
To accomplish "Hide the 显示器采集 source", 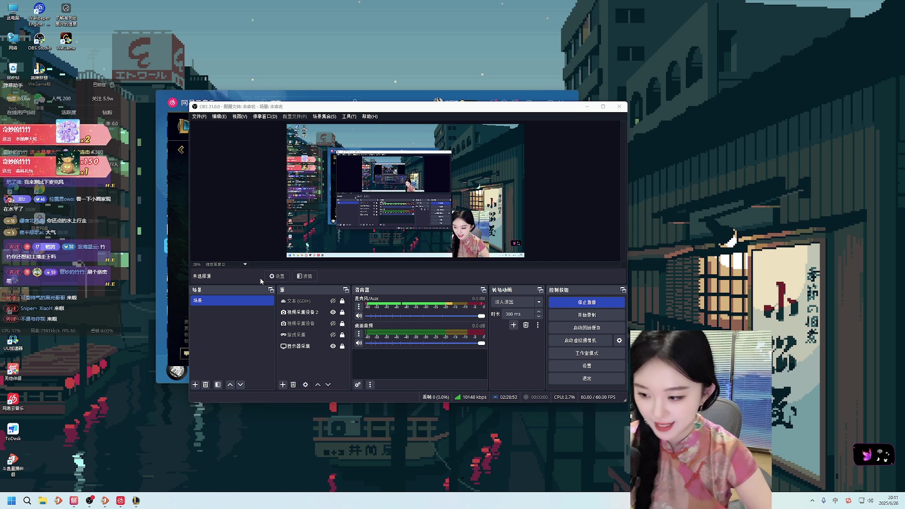I will [333, 346].
